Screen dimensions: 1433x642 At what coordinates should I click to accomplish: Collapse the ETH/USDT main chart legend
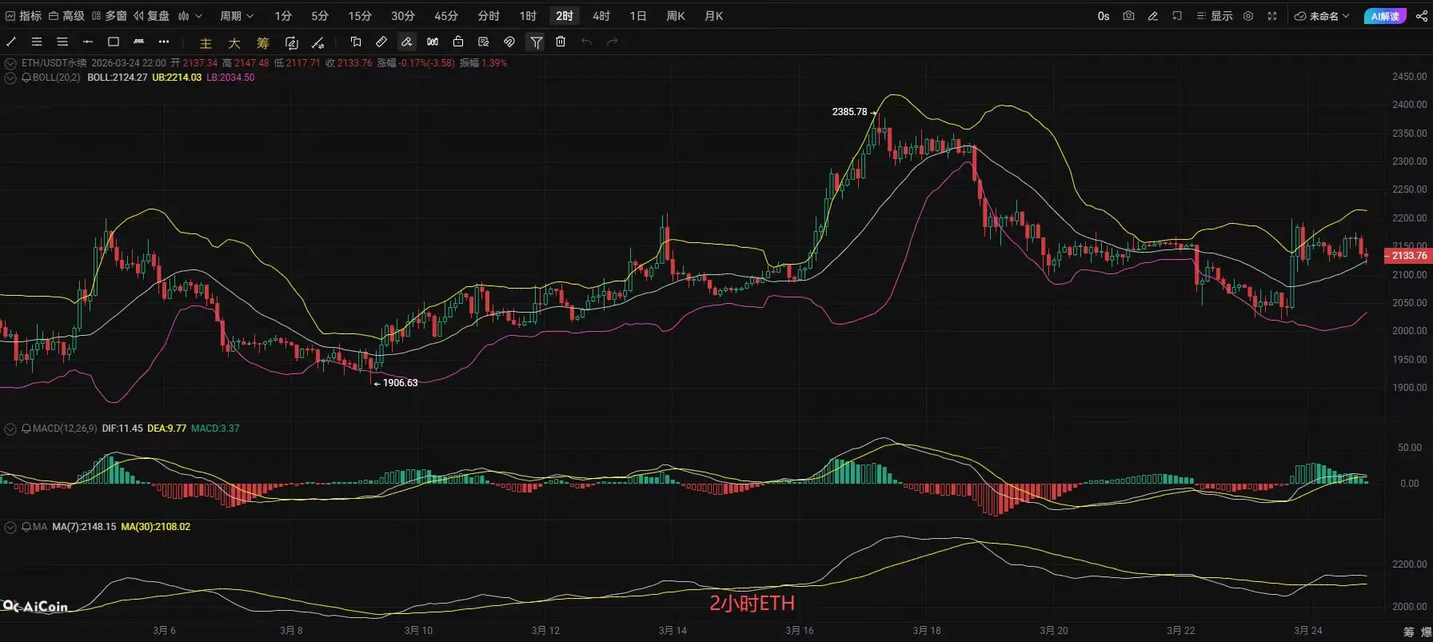point(10,63)
